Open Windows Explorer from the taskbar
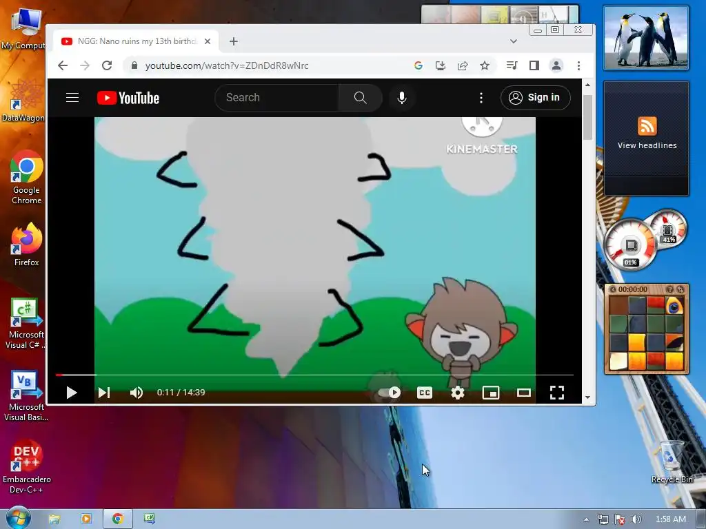Viewport: 706px width, 529px height. 54,519
